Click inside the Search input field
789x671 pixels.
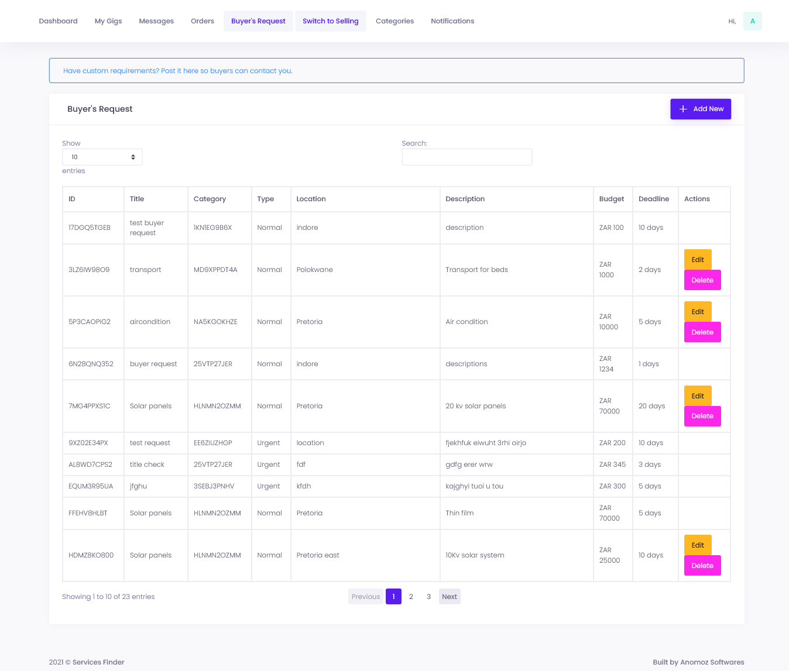coord(466,157)
